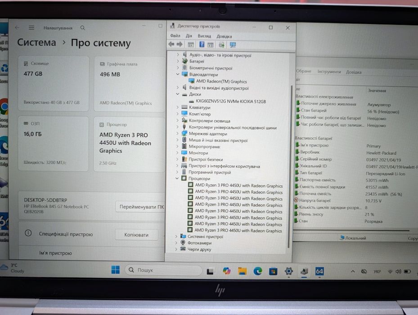Expand the Мікропрограма node
The height and width of the screenshot is (315, 418).
[x=177, y=146]
